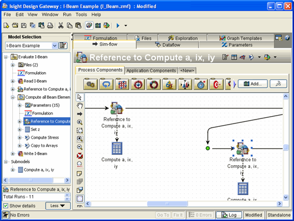This screenshot has height=221, width=294.
Task: Click the New model toolbar icon
Action: point(6,25)
